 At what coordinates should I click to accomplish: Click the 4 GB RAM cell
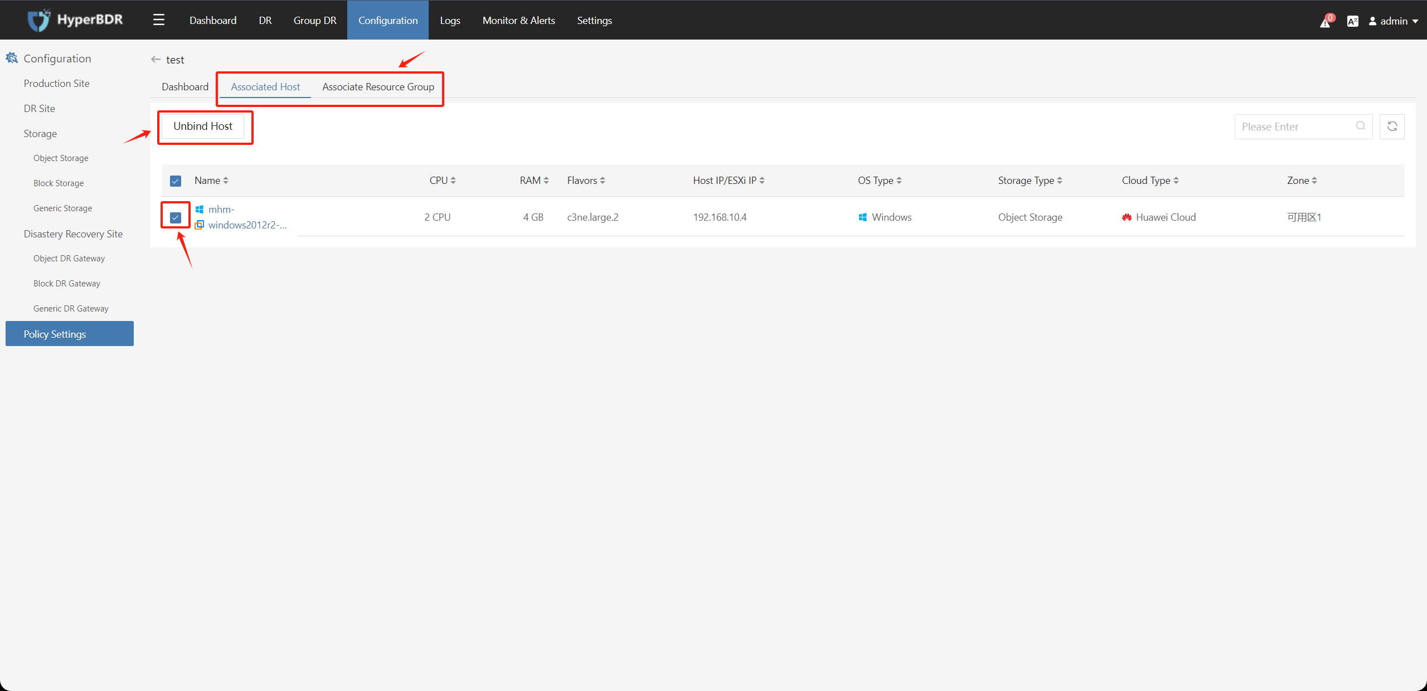(533, 217)
